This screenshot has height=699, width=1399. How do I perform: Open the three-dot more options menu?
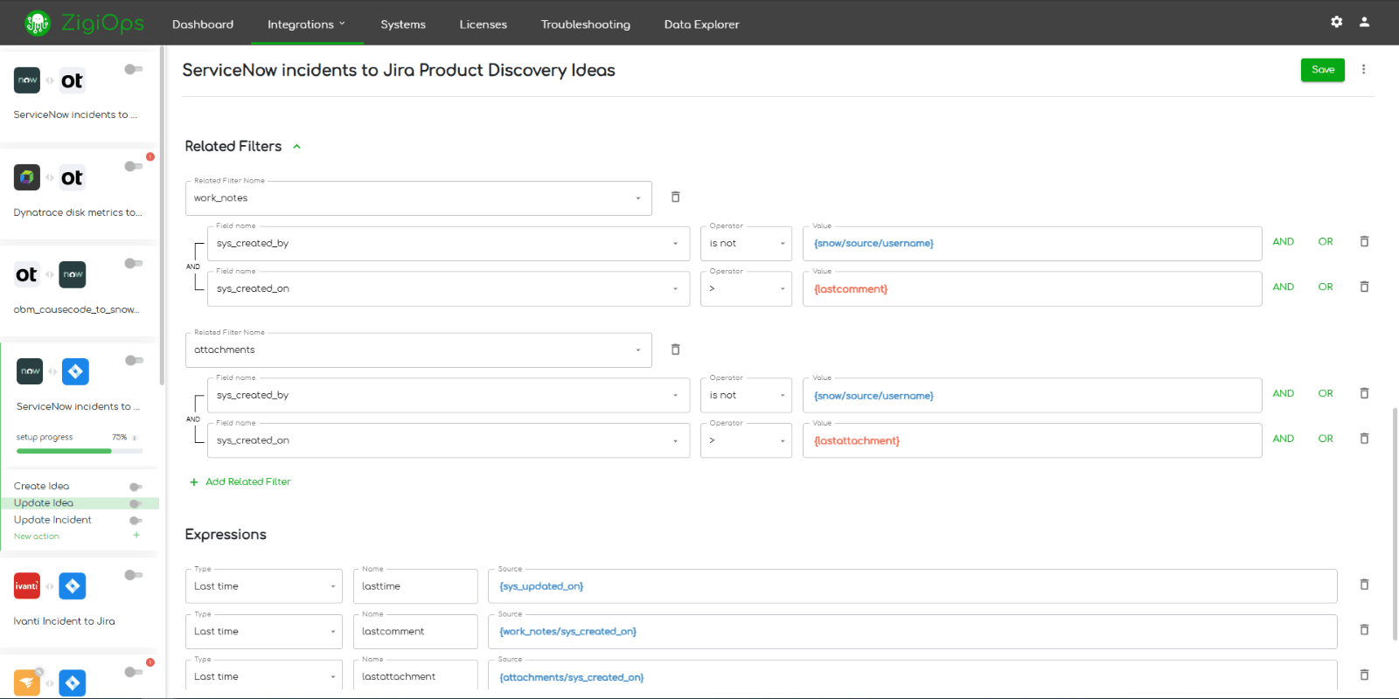[x=1363, y=69]
